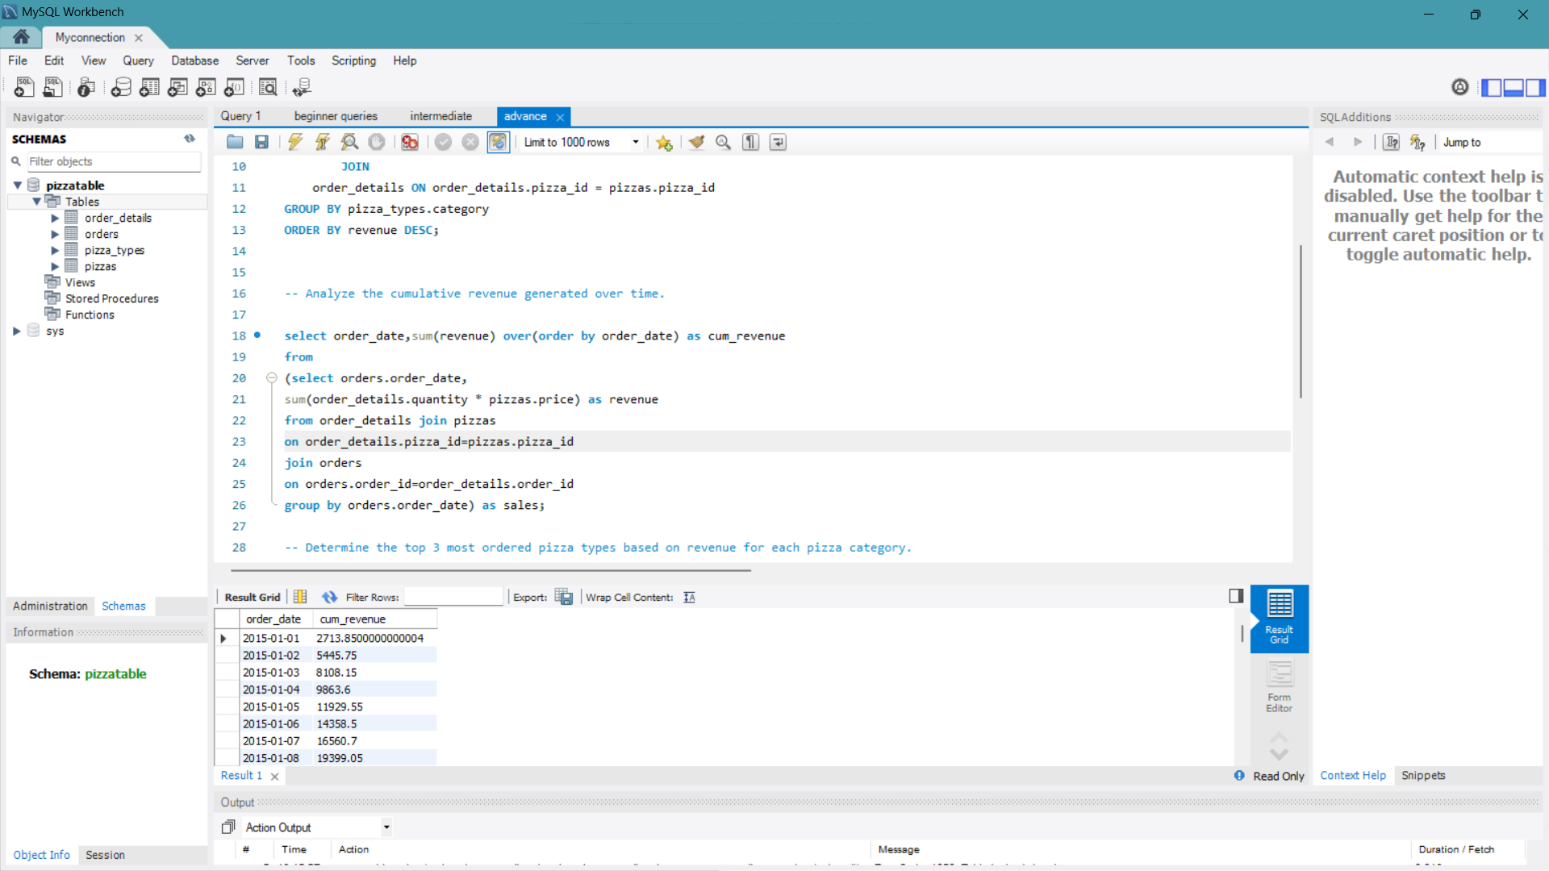Create a new table icon
Viewport: 1549px width, 871px height.
[x=149, y=87]
